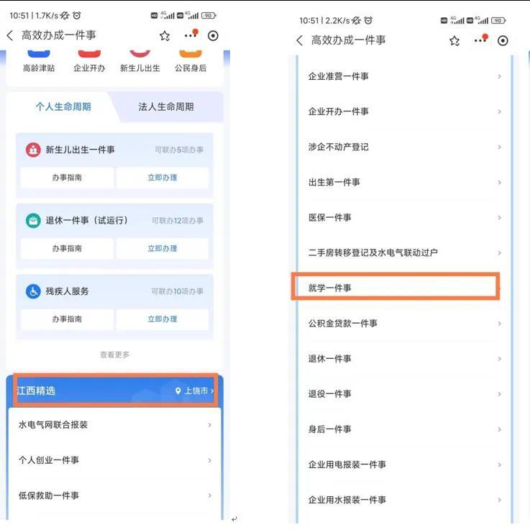Open 退休一件事 in right screen list
Image resolution: width=530 pixels, height=530 pixels.
coord(405,359)
